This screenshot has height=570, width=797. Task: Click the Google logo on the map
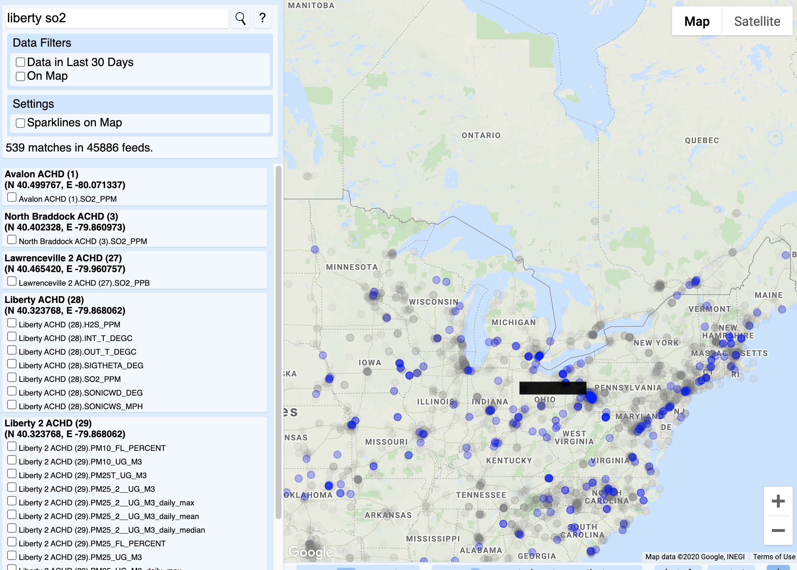pyautogui.click(x=310, y=552)
